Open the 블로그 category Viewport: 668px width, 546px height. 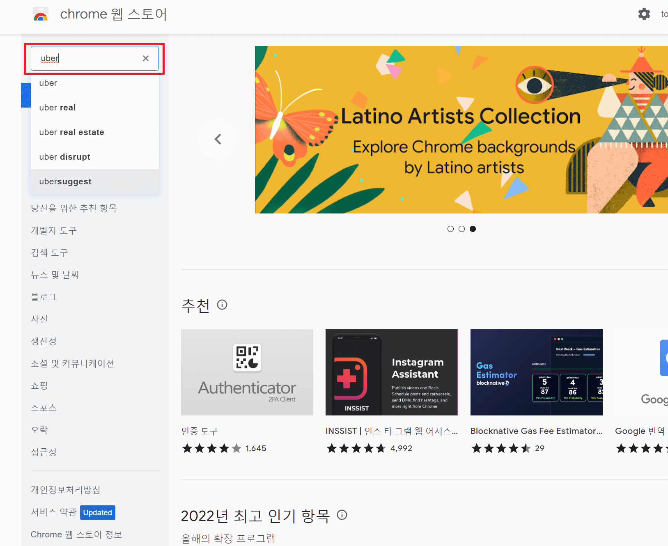(x=44, y=297)
